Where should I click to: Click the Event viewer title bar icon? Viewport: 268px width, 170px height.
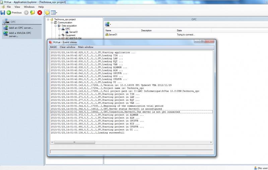pos(51,42)
